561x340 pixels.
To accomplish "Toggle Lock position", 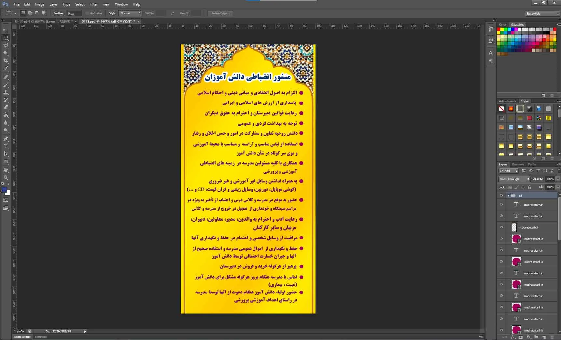I will point(523,187).
